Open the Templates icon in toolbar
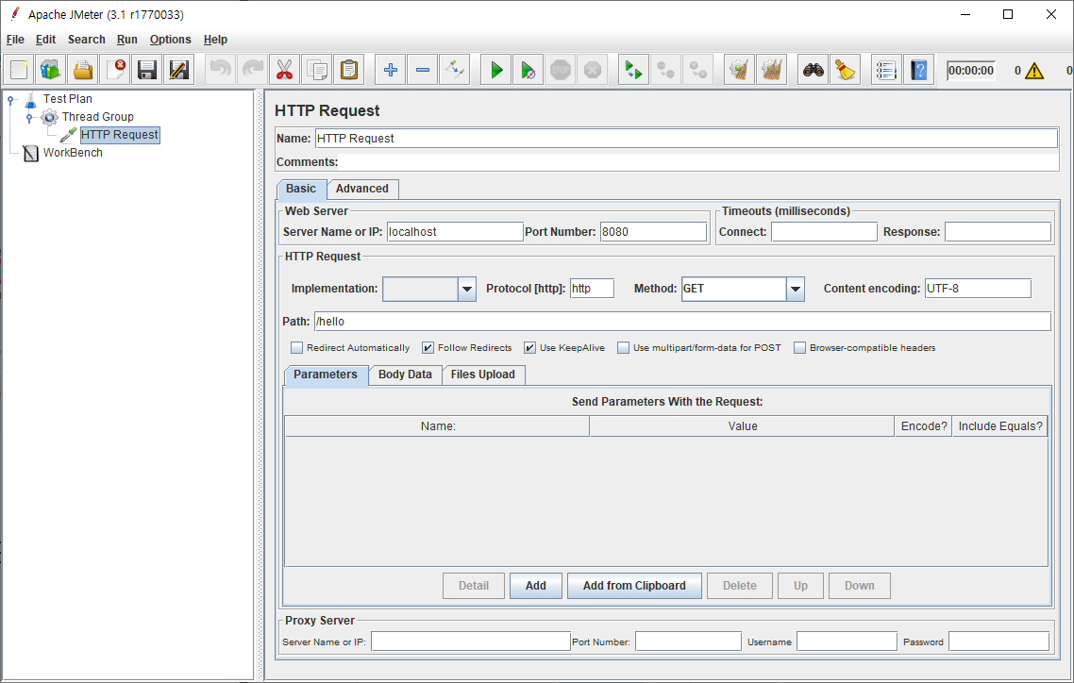Screen dimensions: 1074x683 51,70
